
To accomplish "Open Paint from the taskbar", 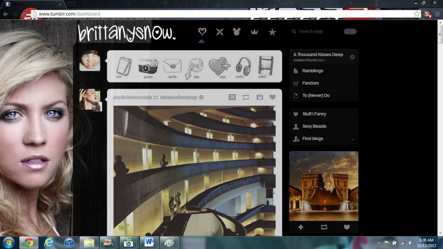I will [x=169, y=243].
